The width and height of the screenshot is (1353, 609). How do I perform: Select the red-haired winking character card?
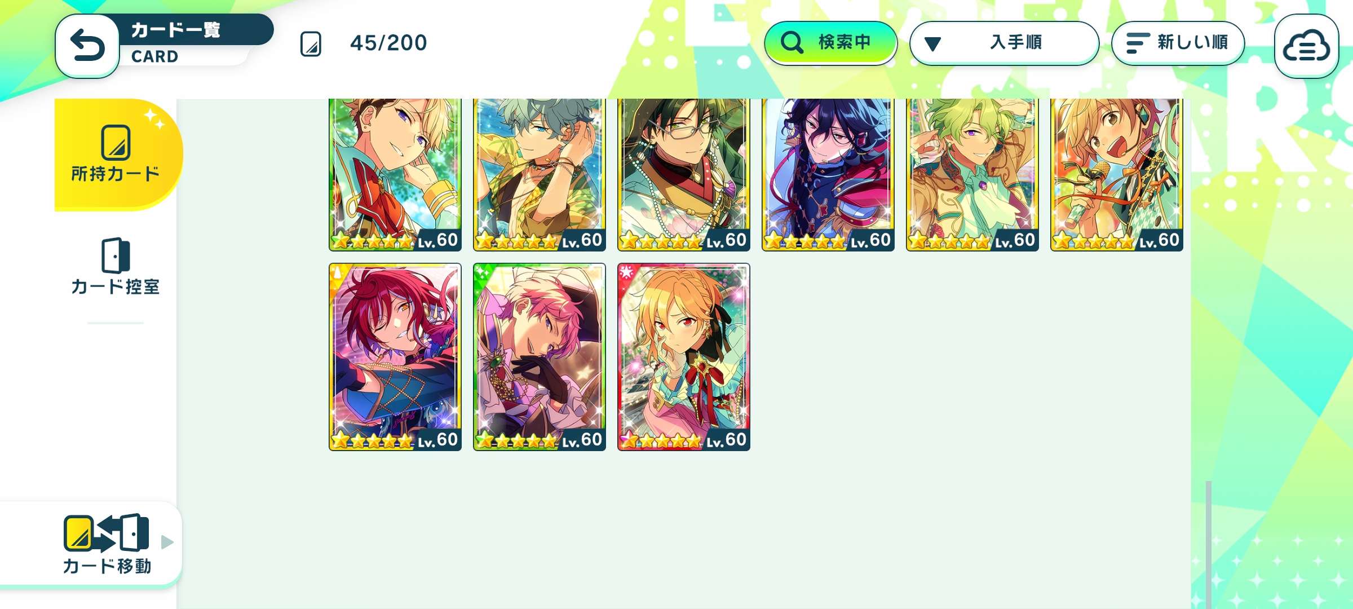tap(395, 357)
